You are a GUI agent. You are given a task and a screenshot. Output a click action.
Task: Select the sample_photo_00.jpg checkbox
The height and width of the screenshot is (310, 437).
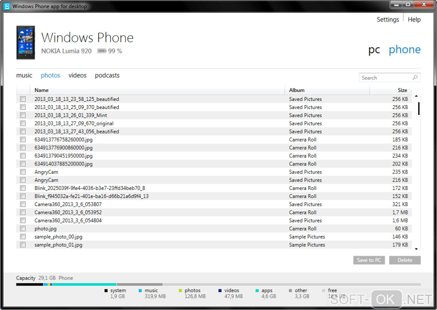(23, 236)
